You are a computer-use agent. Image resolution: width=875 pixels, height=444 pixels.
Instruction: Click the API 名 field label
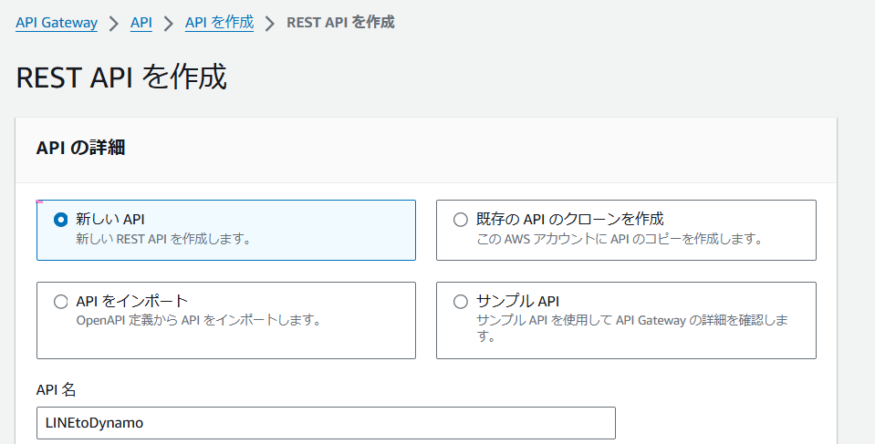56,389
